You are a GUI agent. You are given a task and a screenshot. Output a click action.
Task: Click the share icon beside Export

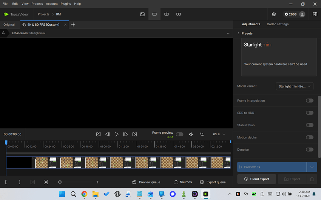312,179
